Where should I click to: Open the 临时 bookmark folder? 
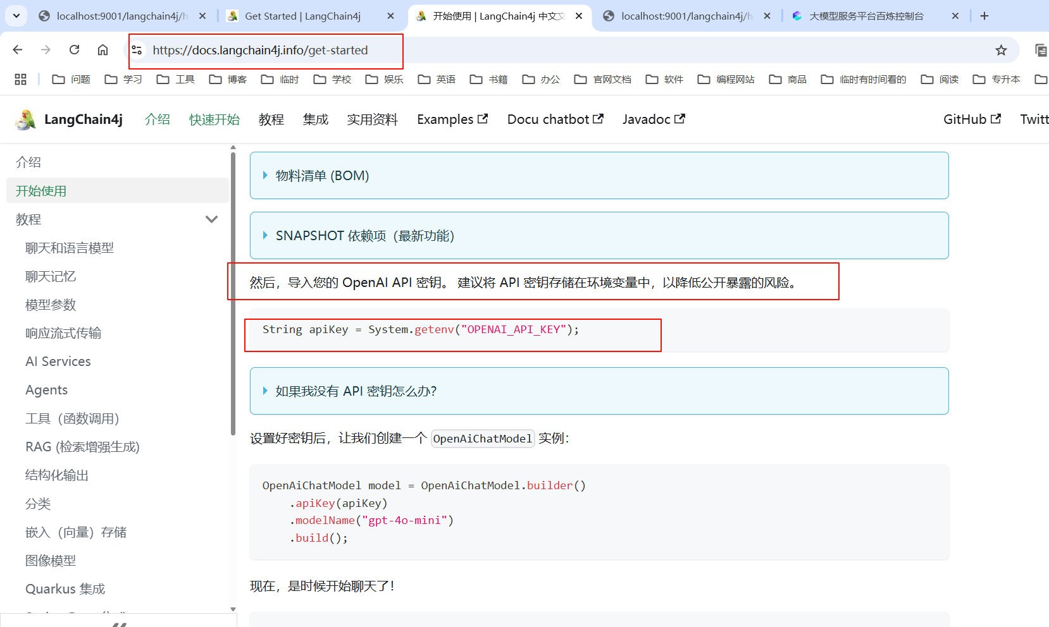click(280, 79)
